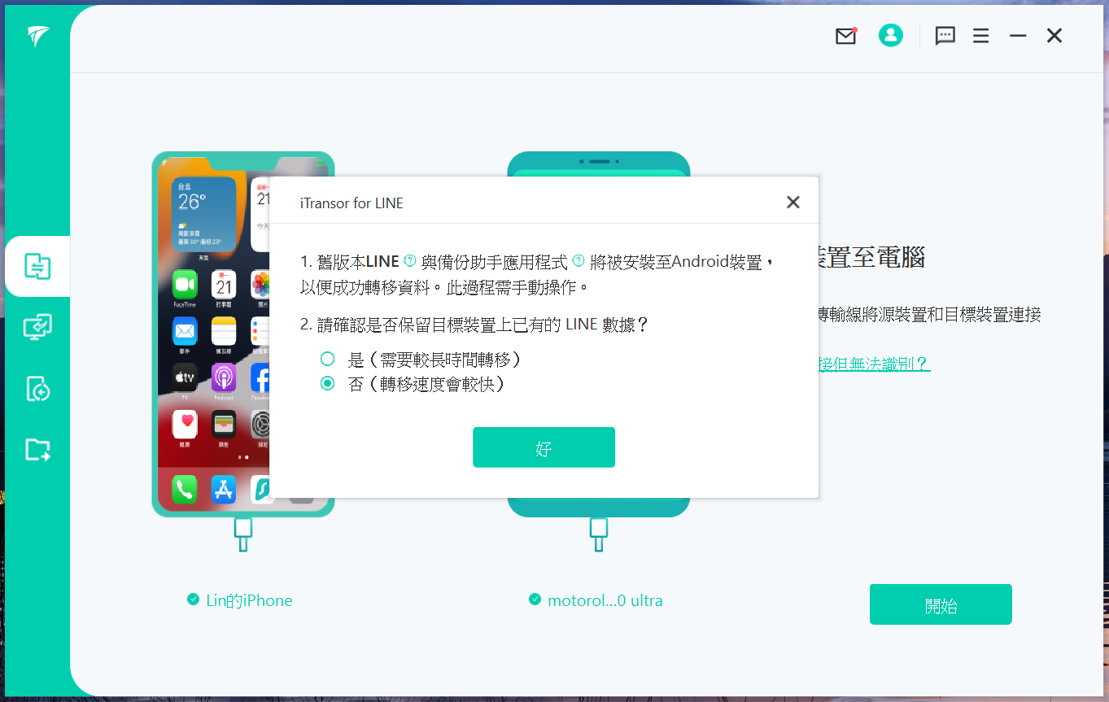Close the iTransor for LINE dialog
The width and height of the screenshot is (1109, 702).
coord(792,203)
